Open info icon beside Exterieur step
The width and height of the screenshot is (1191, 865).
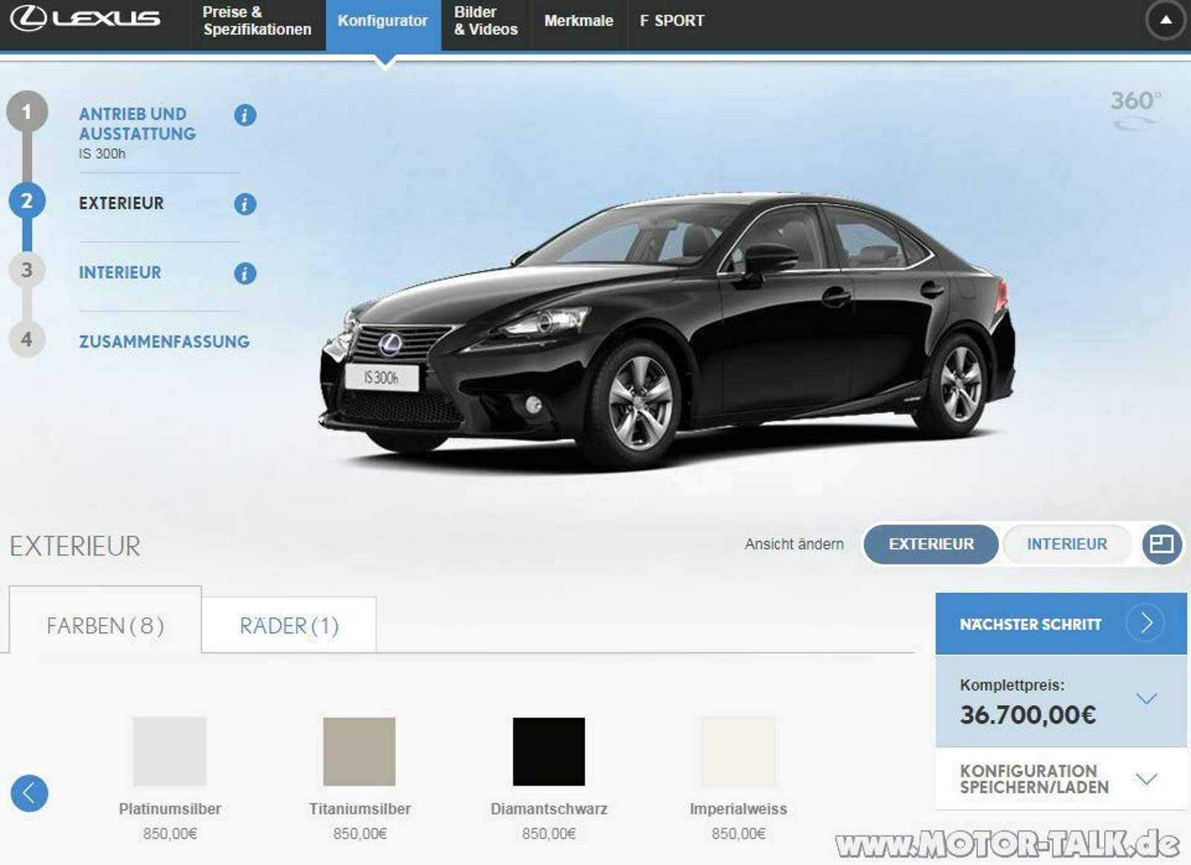pyautogui.click(x=245, y=204)
